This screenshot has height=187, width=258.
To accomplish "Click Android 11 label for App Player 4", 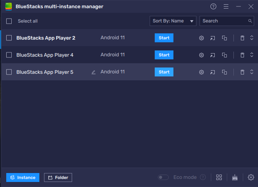I will tap(113, 55).
